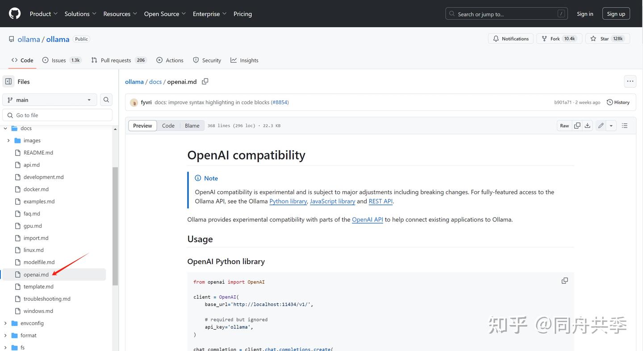Open the Issues tab
Screen dimensions: 643x351
(62, 60)
